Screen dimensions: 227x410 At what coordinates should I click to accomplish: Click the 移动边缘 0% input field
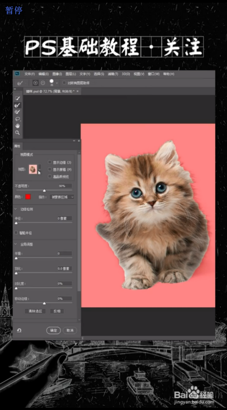coord(65,299)
